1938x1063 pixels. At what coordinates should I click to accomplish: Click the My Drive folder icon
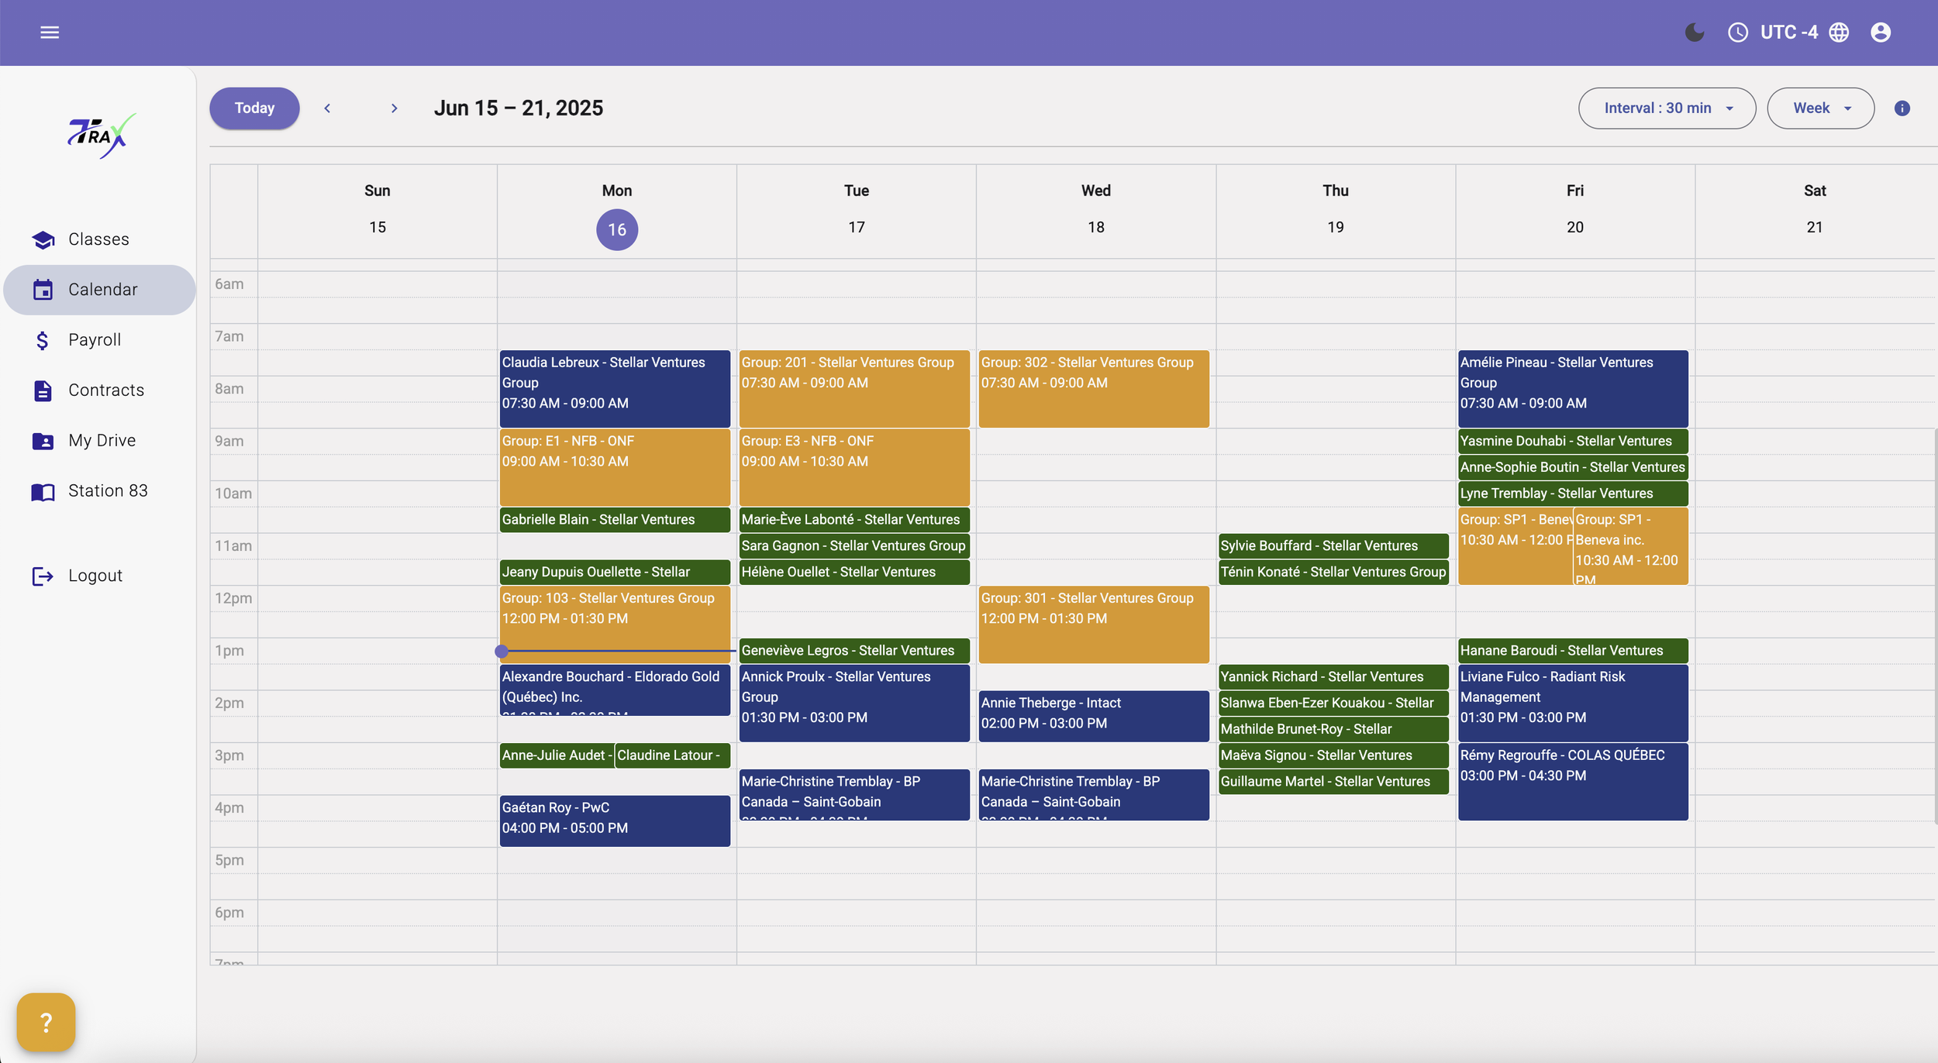click(43, 441)
